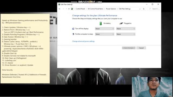The width and height of the screenshot is (173, 97).
Task: Close the Edit Plan Settings window
Action: point(158,4)
